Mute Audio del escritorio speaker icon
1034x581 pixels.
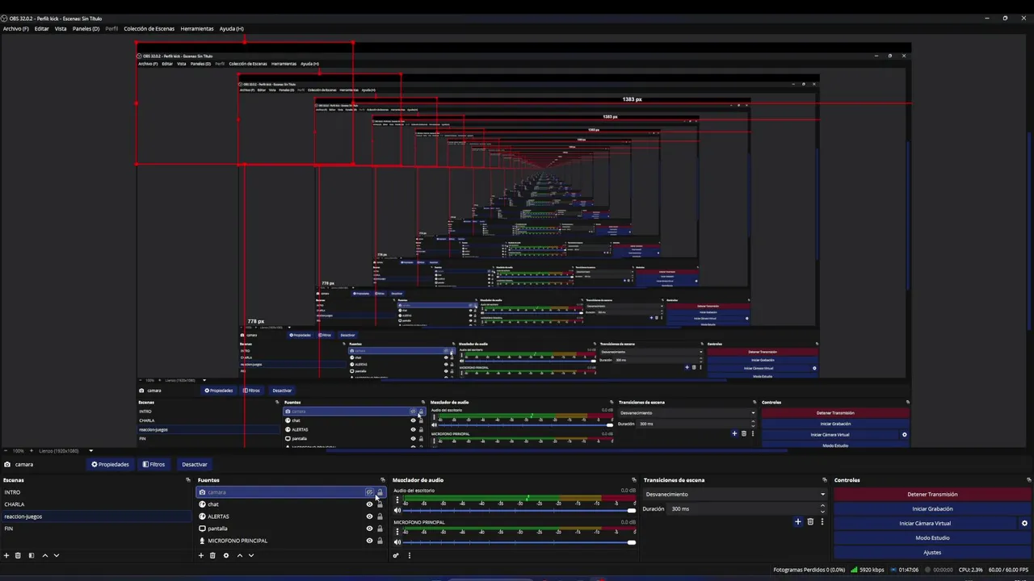[397, 510]
